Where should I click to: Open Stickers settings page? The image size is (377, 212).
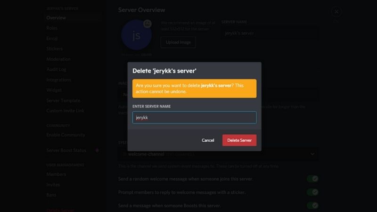tap(55, 49)
